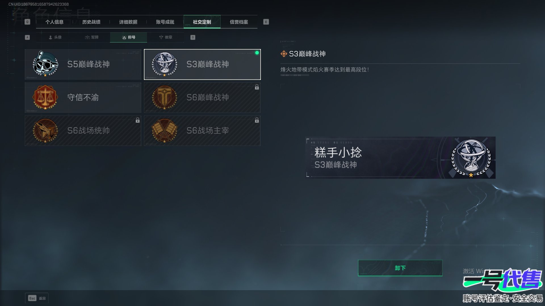This screenshot has height=306, width=545.
Task: Select the 军牌 sub-tab
Action: click(92, 37)
